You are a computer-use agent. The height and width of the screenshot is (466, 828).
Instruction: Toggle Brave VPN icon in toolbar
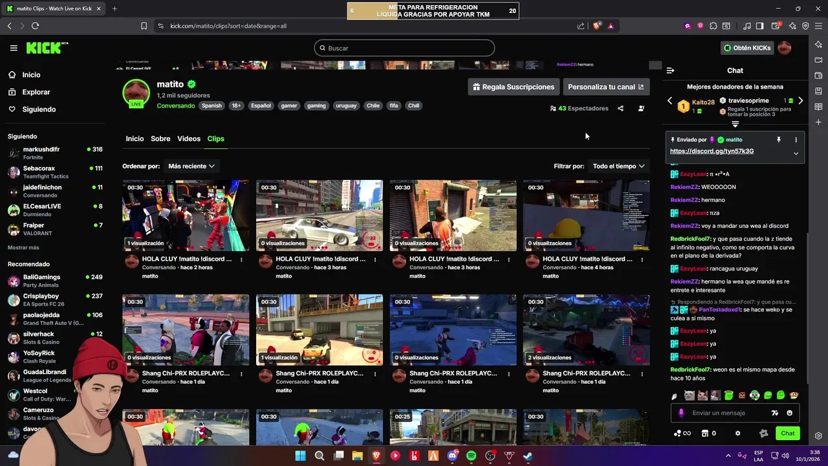pyautogui.click(x=806, y=26)
